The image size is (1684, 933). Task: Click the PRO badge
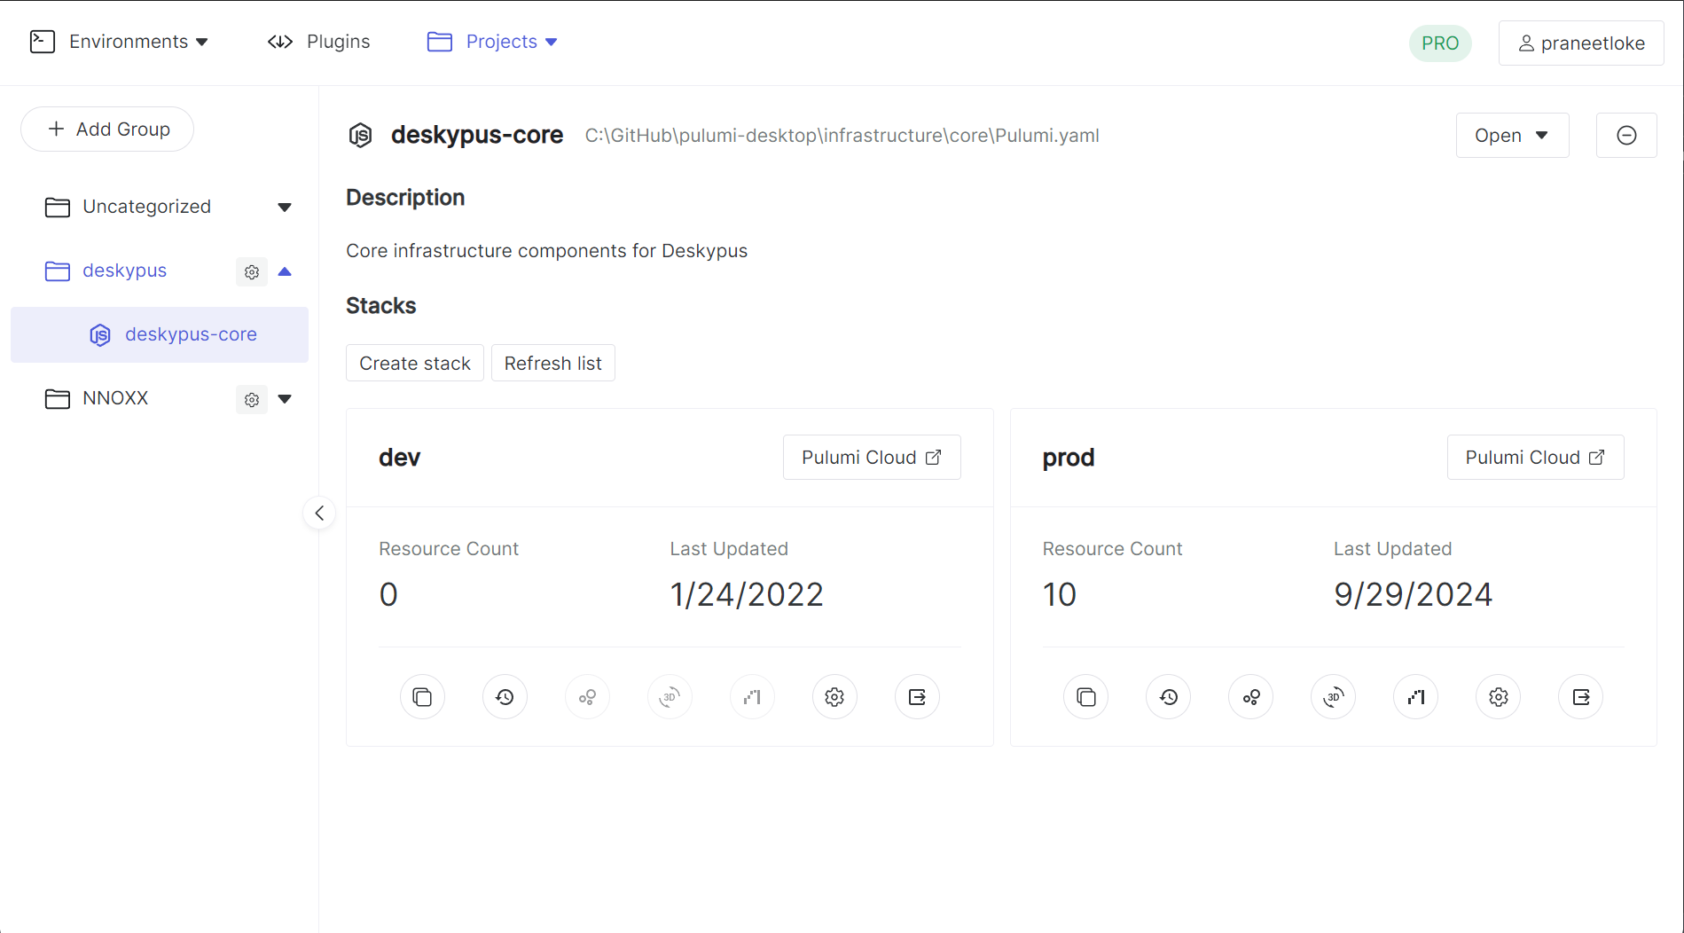click(x=1440, y=43)
